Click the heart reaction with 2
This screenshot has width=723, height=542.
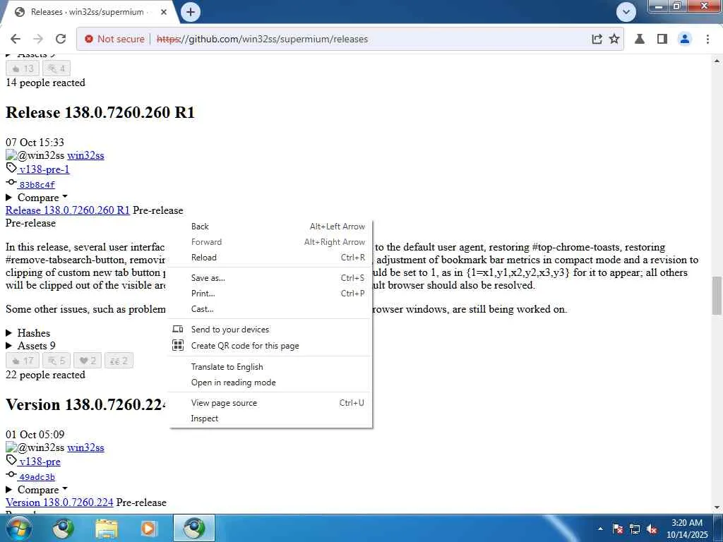pos(88,361)
